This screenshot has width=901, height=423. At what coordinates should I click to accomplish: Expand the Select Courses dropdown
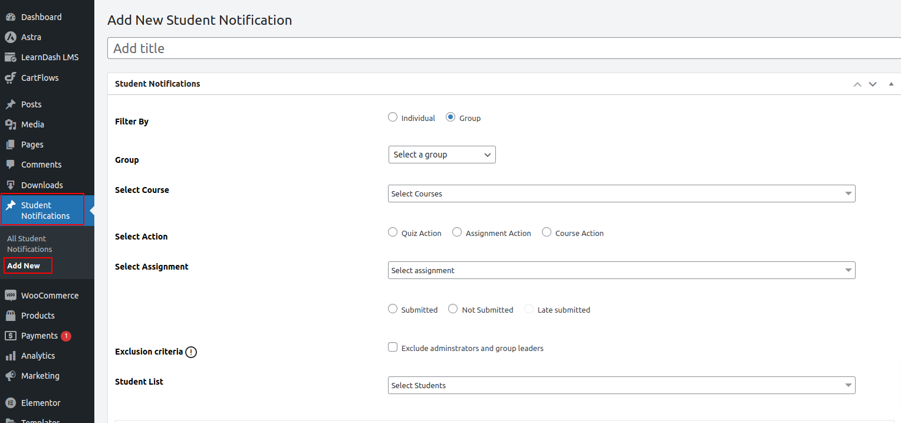pos(621,194)
